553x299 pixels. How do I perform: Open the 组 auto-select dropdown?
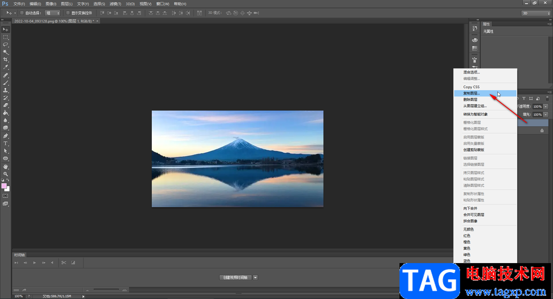[52, 13]
